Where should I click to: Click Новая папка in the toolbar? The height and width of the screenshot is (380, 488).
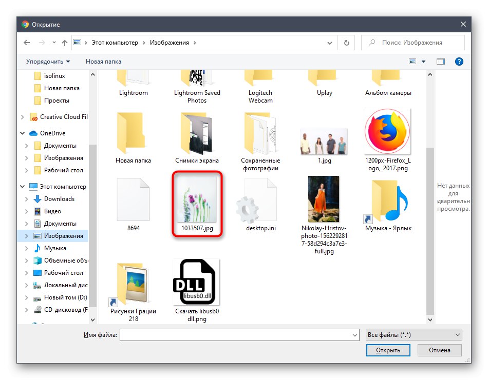tap(104, 61)
